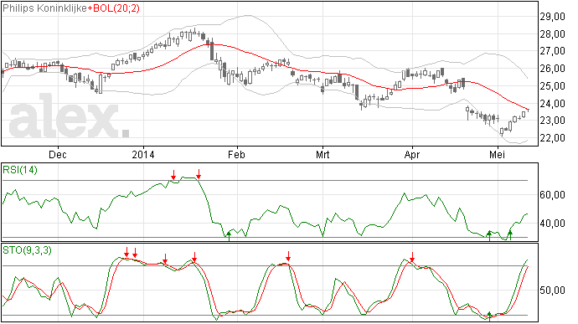Click the 60,00 RSI axis value

pos(552,194)
